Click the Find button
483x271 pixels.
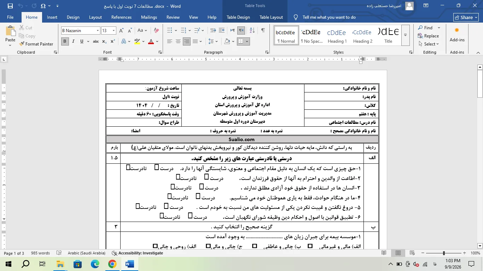(425, 28)
